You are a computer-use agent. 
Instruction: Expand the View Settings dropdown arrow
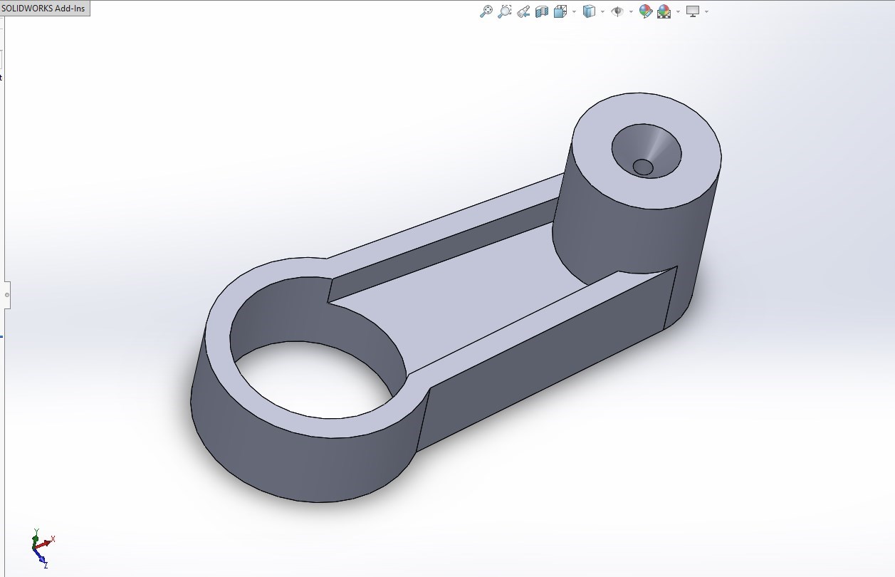pyautogui.click(x=706, y=12)
